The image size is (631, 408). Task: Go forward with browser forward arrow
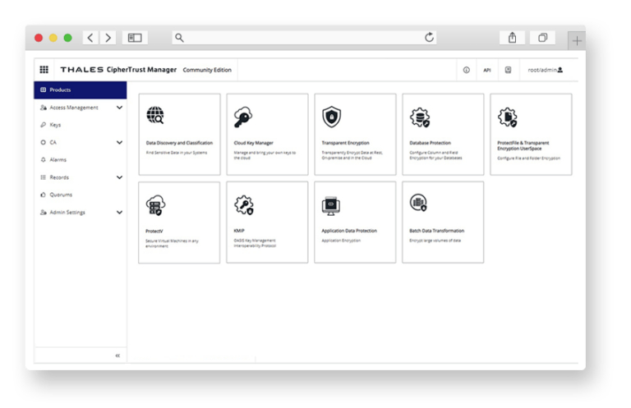click(108, 38)
